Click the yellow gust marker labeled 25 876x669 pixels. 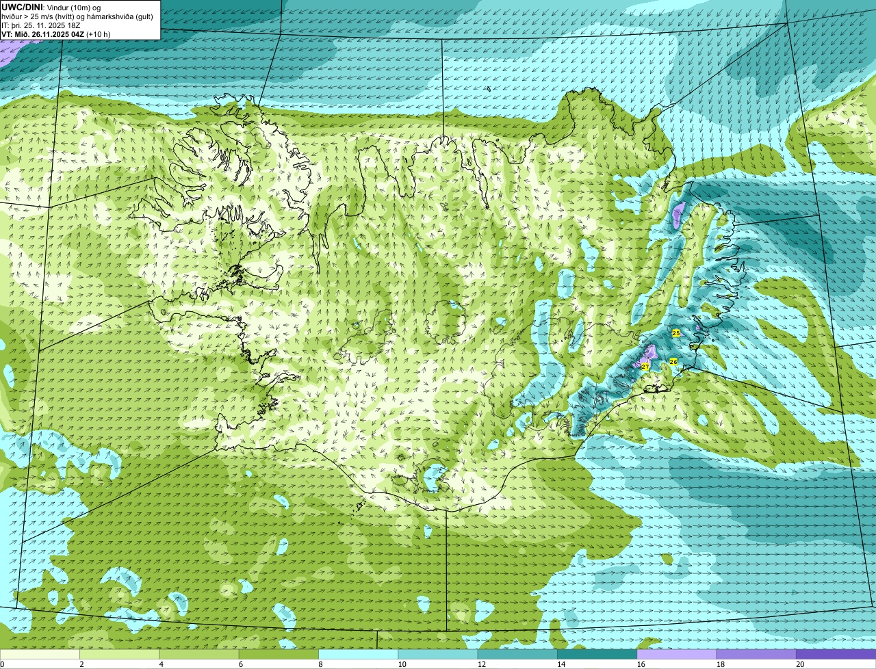pos(676,333)
